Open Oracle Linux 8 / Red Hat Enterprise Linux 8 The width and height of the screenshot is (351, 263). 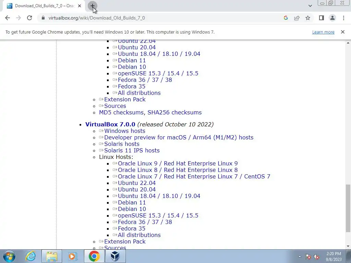coord(178,170)
